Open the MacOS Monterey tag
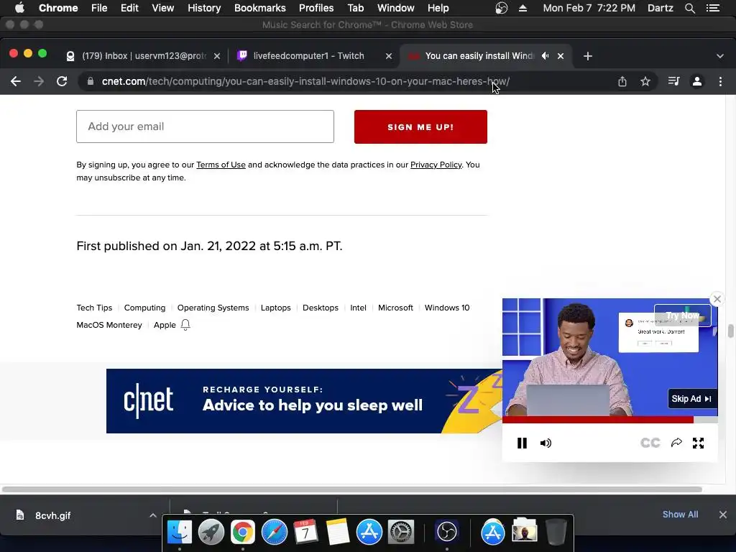Screen dimensions: 736x552 coord(109,326)
